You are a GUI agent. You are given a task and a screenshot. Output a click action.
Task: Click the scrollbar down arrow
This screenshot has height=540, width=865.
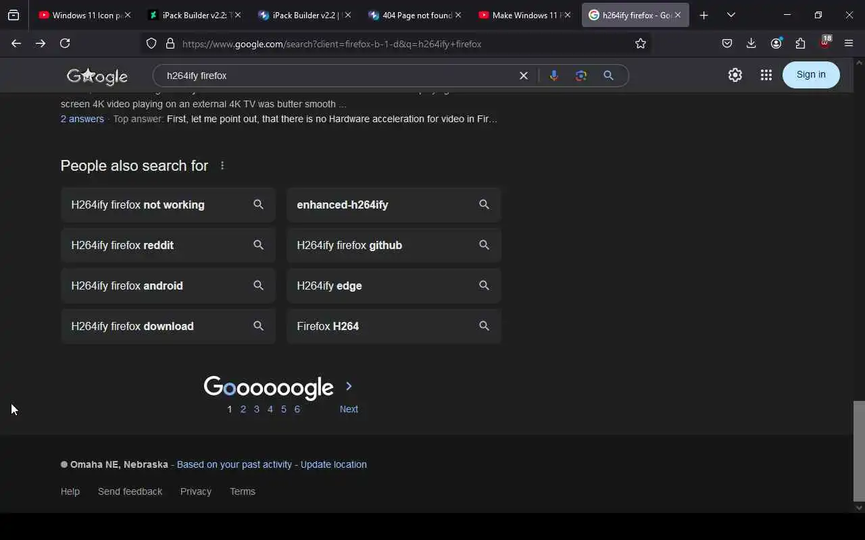click(859, 508)
